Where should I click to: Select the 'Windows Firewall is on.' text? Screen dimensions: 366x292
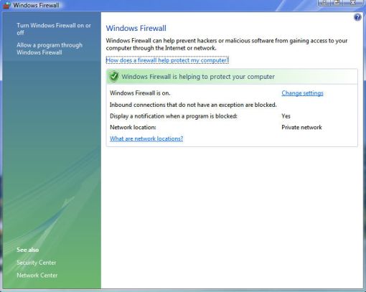click(x=140, y=93)
